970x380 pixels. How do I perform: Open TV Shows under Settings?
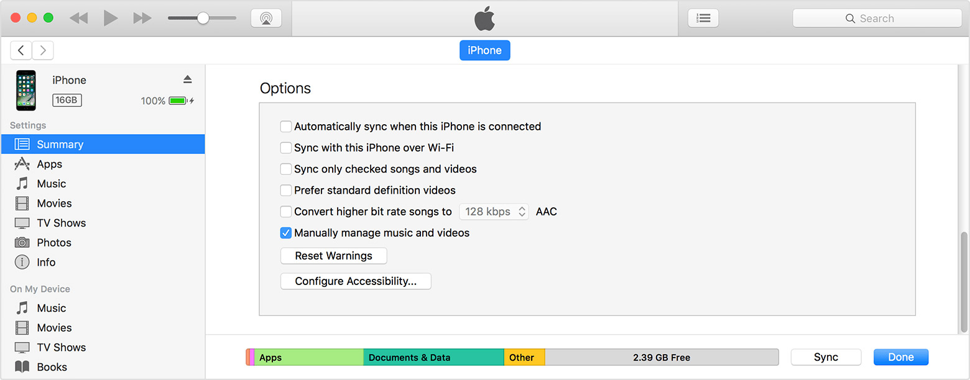pyautogui.click(x=103, y=223)
